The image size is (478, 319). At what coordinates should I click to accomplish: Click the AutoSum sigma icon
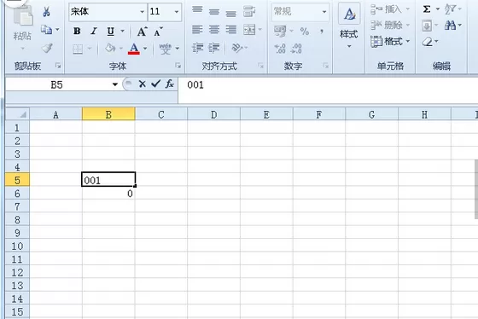427,9
